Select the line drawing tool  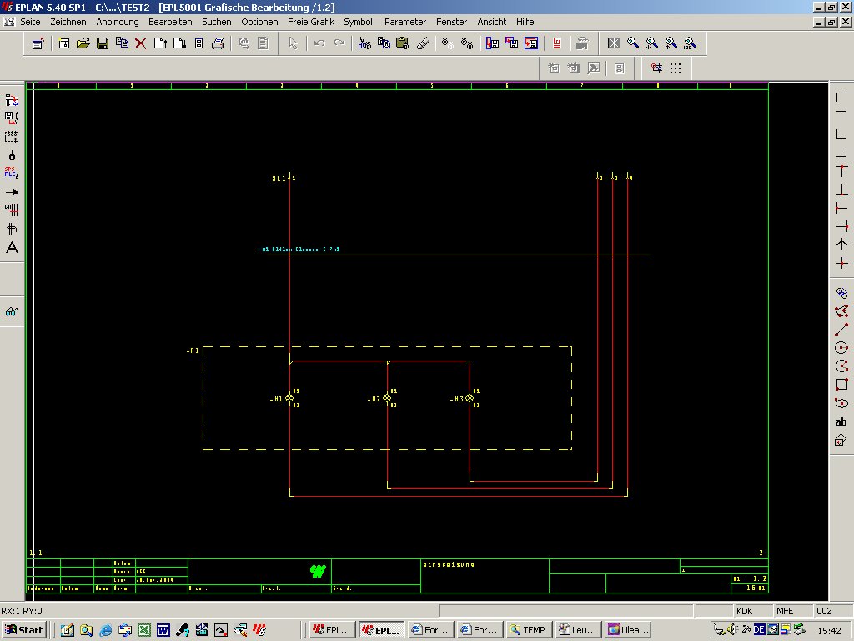(841, 329)
